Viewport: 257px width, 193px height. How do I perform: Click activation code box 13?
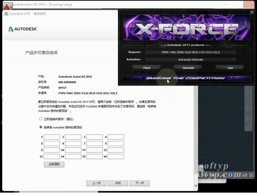click(52, 157)
